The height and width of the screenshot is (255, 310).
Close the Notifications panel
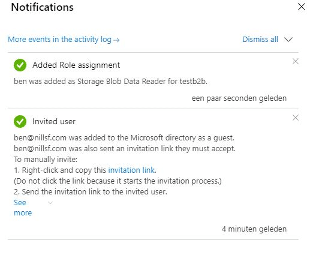click(301, 7)
